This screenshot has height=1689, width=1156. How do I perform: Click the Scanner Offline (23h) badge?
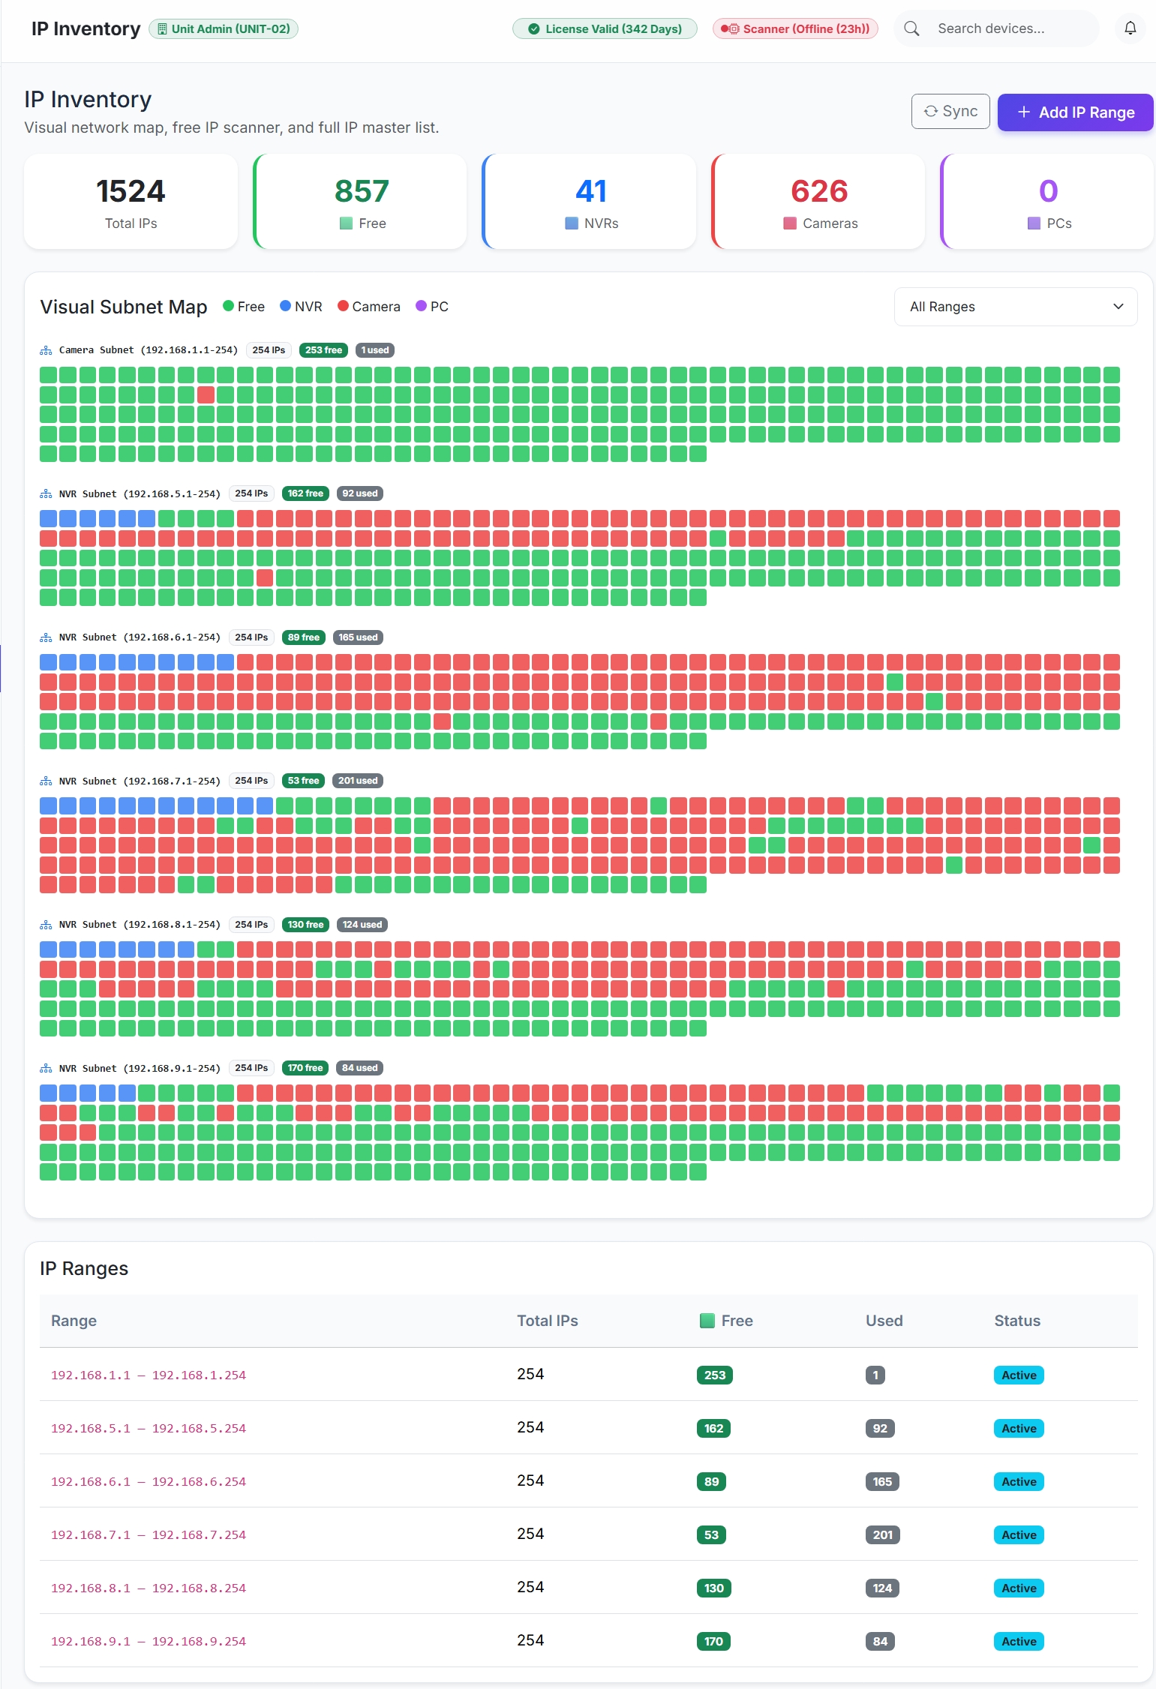pos(795,28)
